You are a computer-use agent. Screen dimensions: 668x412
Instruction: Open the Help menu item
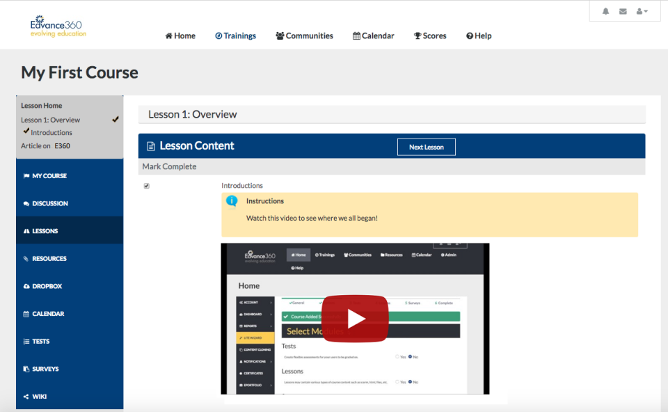pyautogui.click(x=479, y=35)
